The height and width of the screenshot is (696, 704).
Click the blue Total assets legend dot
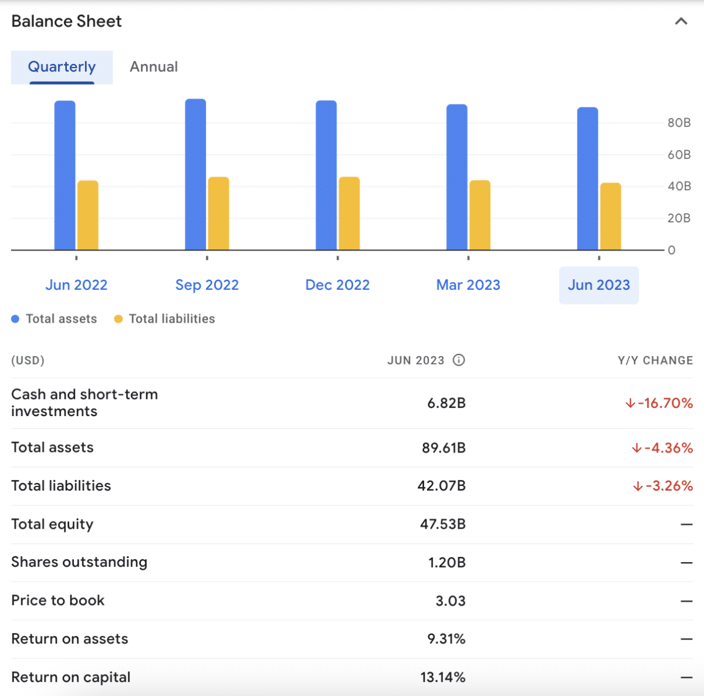(x=14, y=318)
